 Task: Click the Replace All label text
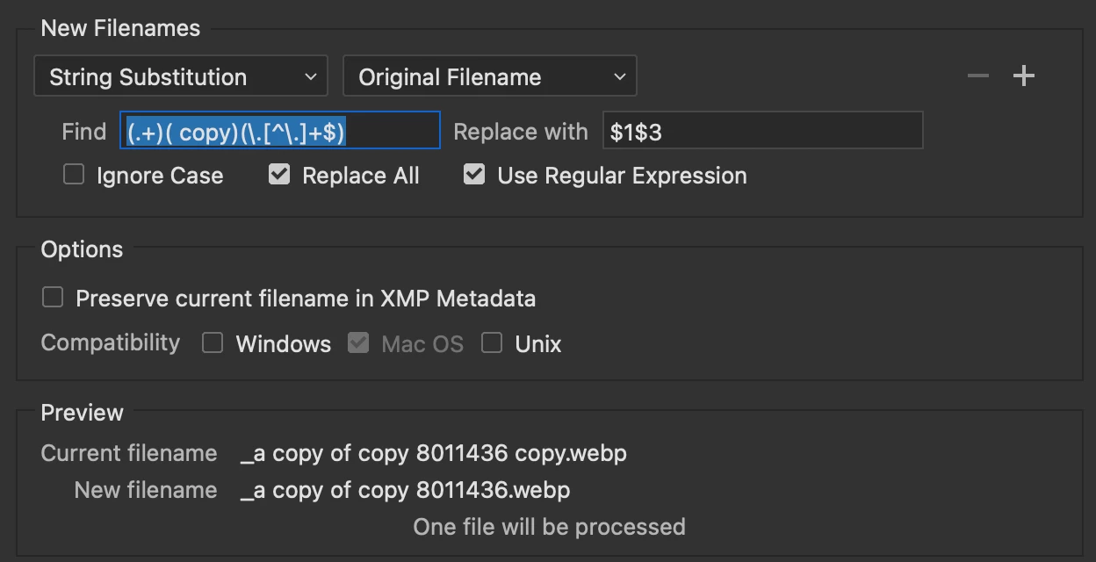360,176
